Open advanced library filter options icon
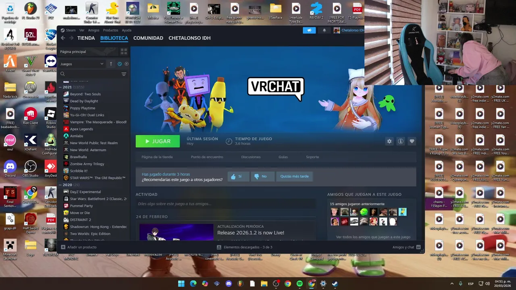The height and width of the screenshot is (290, 516). (124, 74)
